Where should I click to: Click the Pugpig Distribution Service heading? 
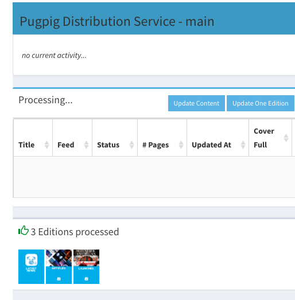[x=117, y=21]
